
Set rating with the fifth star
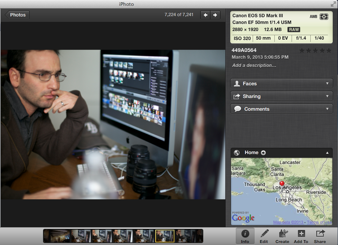point(329,50)
